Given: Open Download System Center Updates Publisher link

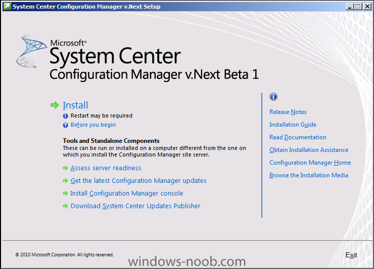Looking at the screenshot, I should (135, 206).
